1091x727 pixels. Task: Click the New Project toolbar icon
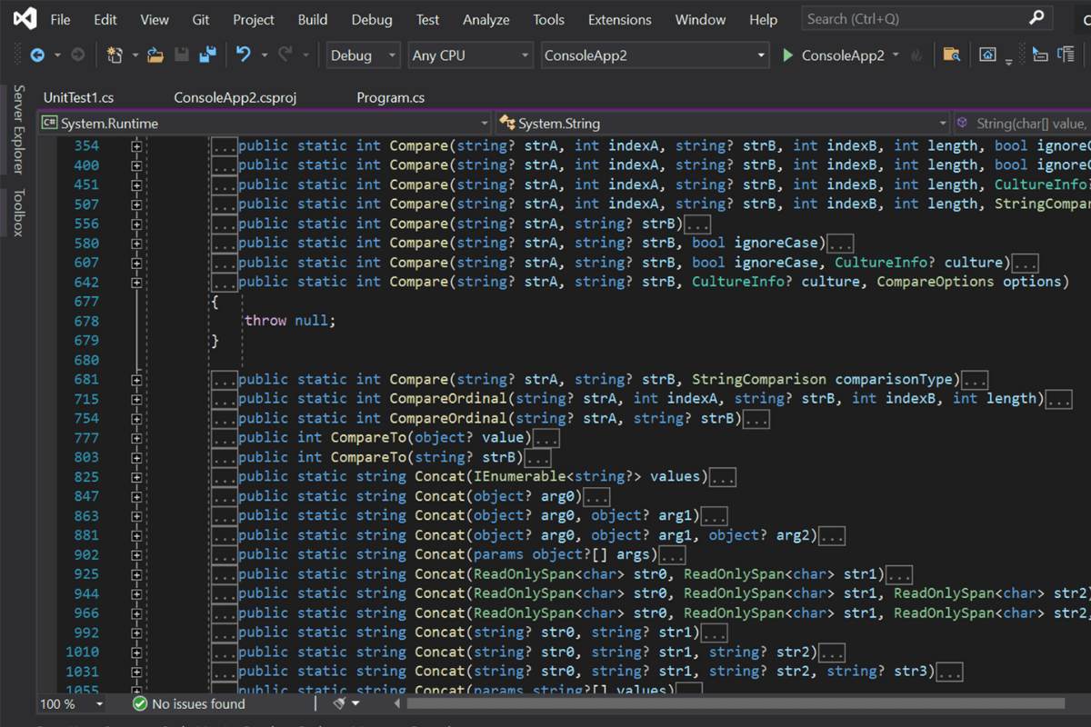point(115,55)
